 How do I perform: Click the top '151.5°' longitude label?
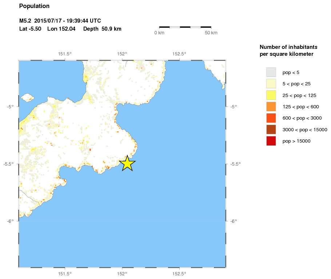tap(65, 54)
